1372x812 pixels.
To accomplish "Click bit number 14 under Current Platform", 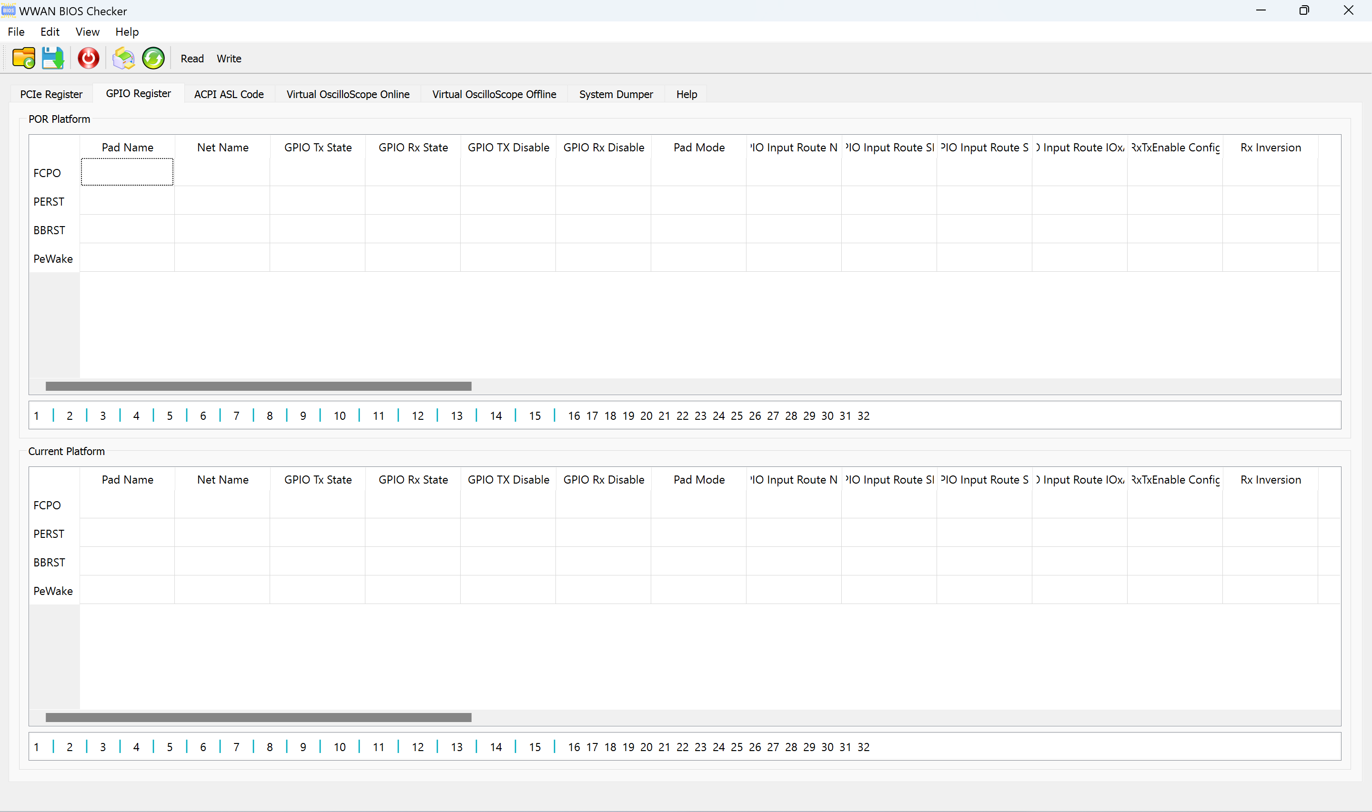I will click(x=496, y=747).
